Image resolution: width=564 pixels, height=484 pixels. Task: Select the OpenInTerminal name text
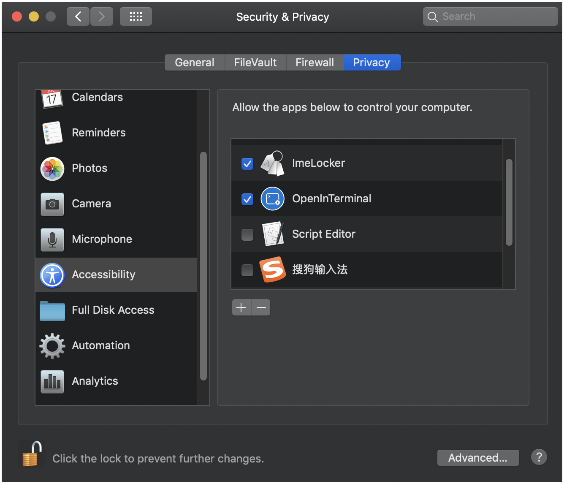332,198
